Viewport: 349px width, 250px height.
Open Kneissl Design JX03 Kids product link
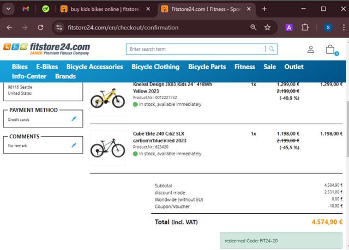pos(172,88)
